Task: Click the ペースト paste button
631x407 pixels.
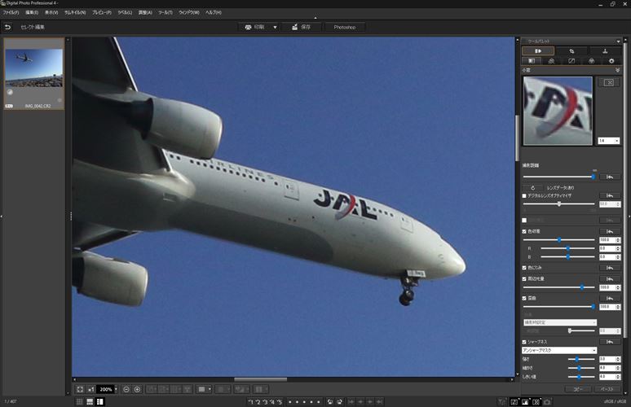Action: (607, 389)
